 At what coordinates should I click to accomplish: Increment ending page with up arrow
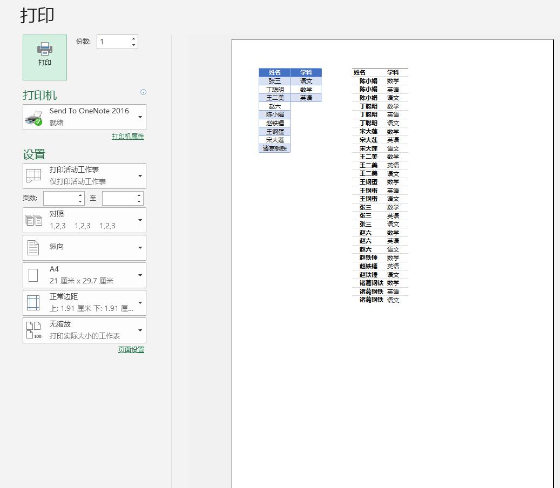pos(139,195)
